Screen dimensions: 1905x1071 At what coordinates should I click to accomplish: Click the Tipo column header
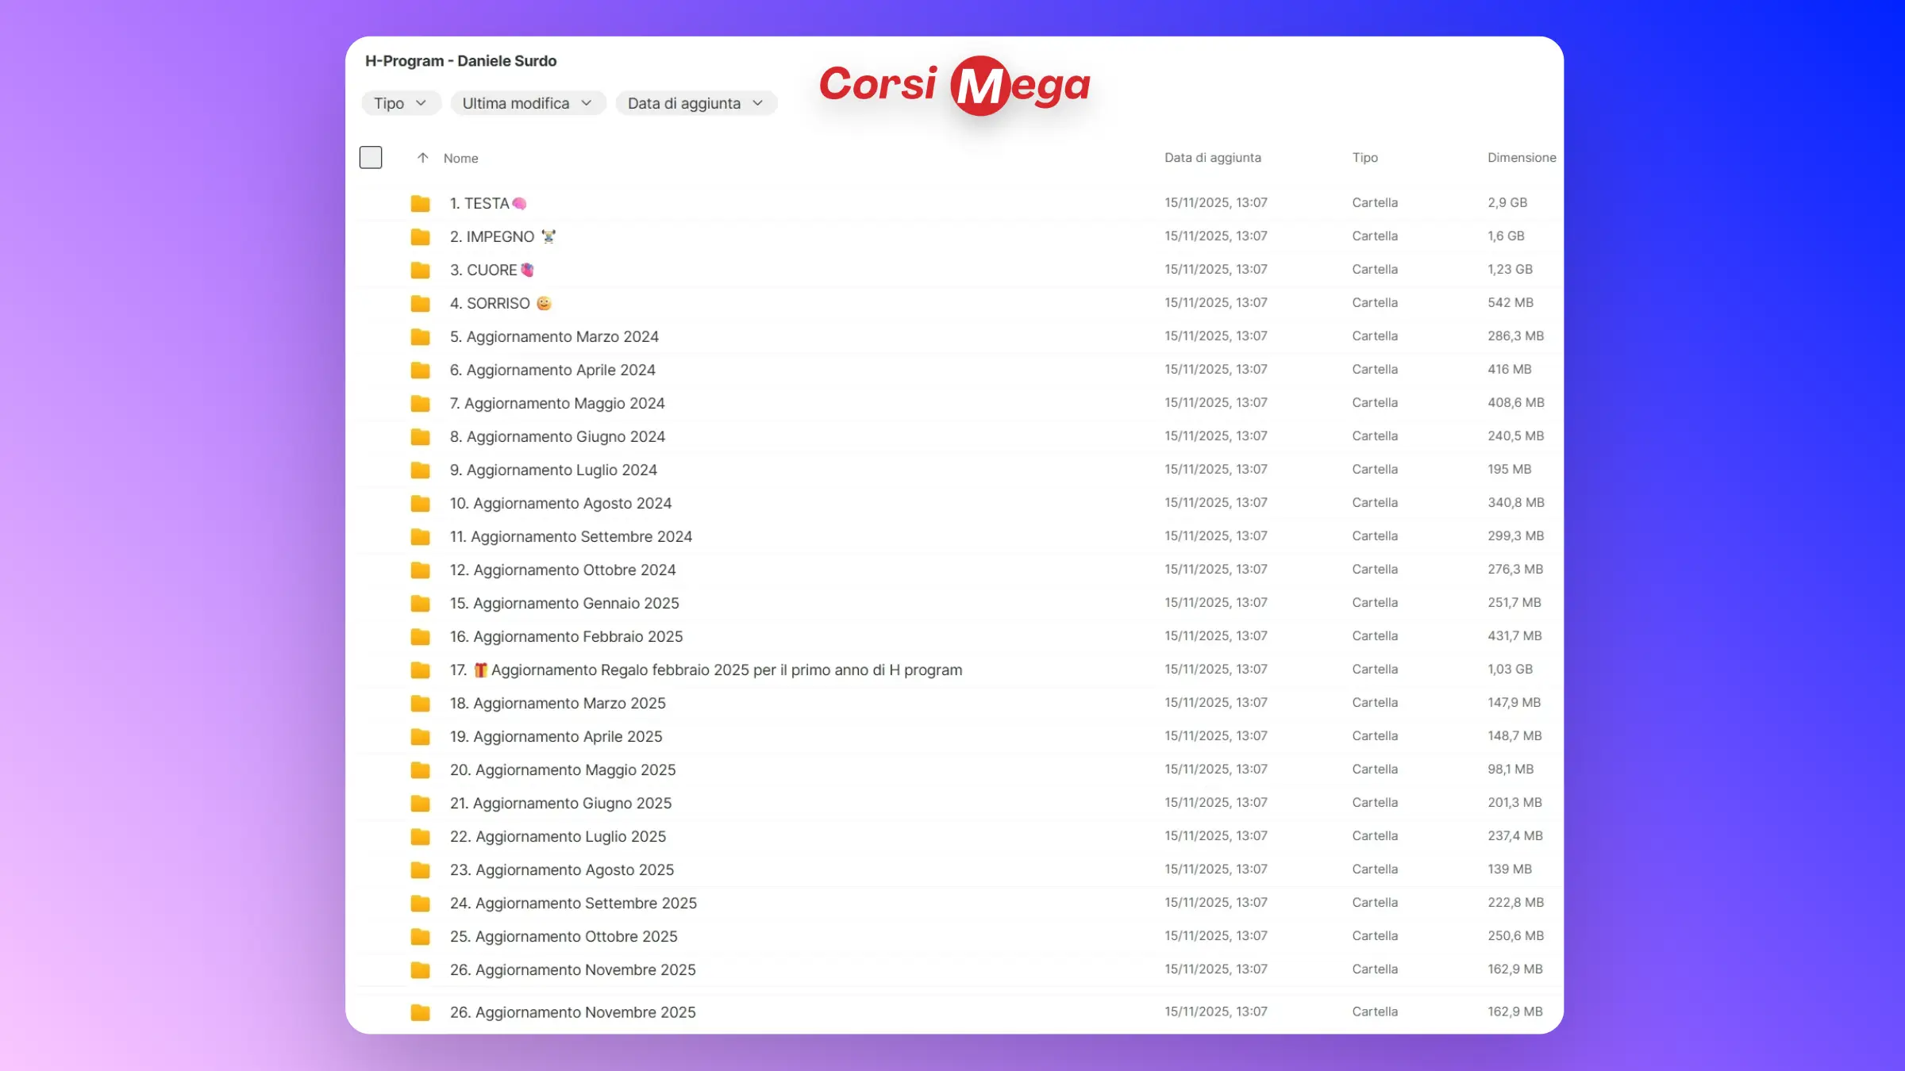point(1364,158)
